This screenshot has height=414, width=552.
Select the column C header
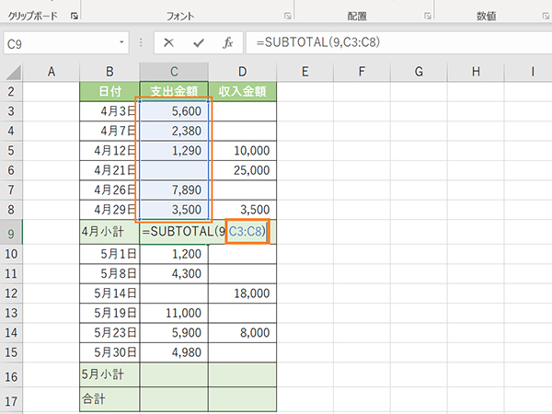click(x=174, y=72)
